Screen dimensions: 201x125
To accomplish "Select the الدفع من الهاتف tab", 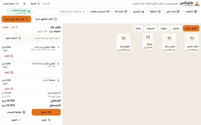I will (99, 11).
